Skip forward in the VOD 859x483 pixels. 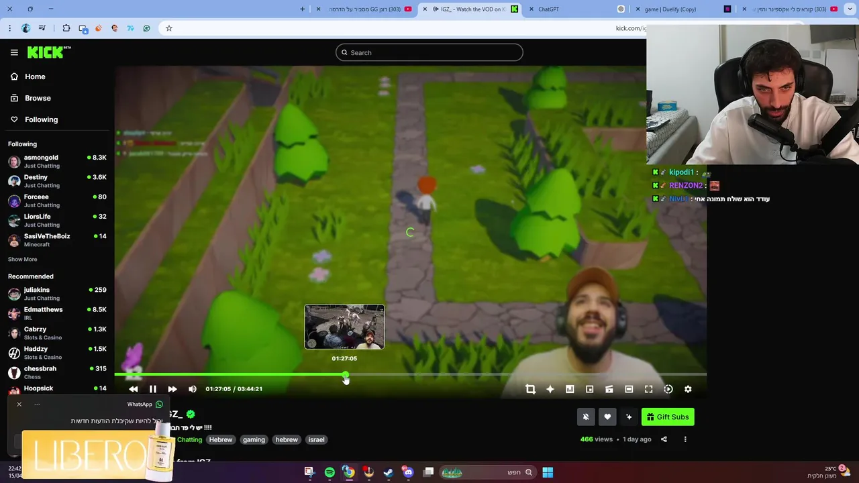172,389
